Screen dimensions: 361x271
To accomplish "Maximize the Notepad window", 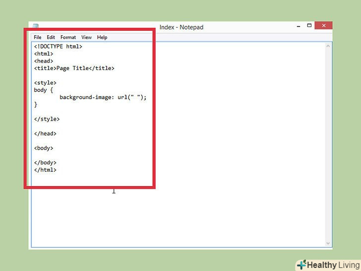I will coord(309,25).
